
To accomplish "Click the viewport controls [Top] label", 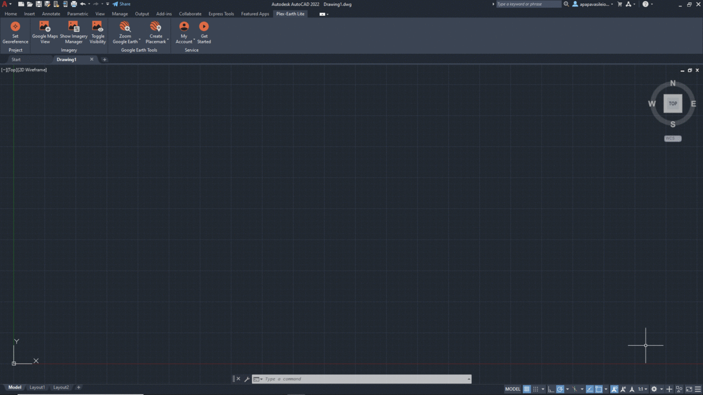I will click(x=12, y=70).
